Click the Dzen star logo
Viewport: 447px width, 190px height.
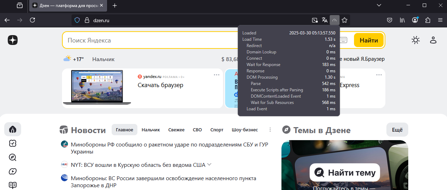(x=13, y=40)
